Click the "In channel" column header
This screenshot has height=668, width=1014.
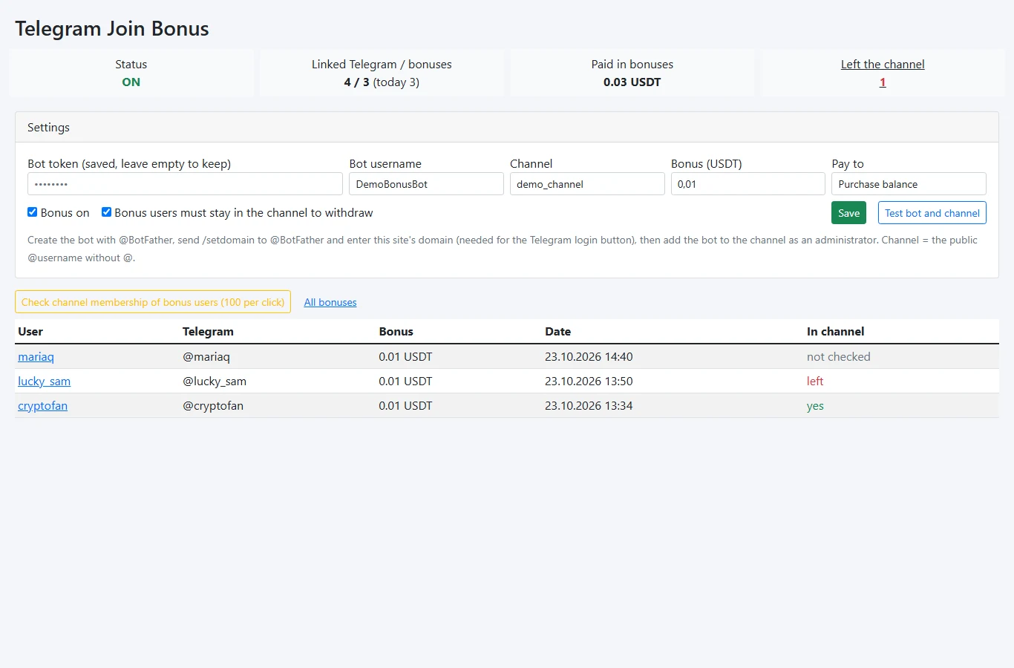pos(835,332)
